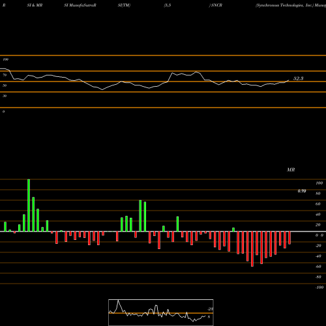Click the MR value '0.99'
Screen dimensions: 326x326
(302, 191)
